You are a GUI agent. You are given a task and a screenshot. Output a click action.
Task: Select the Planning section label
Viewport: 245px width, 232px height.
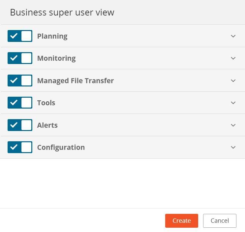click(x=52, y=36)
